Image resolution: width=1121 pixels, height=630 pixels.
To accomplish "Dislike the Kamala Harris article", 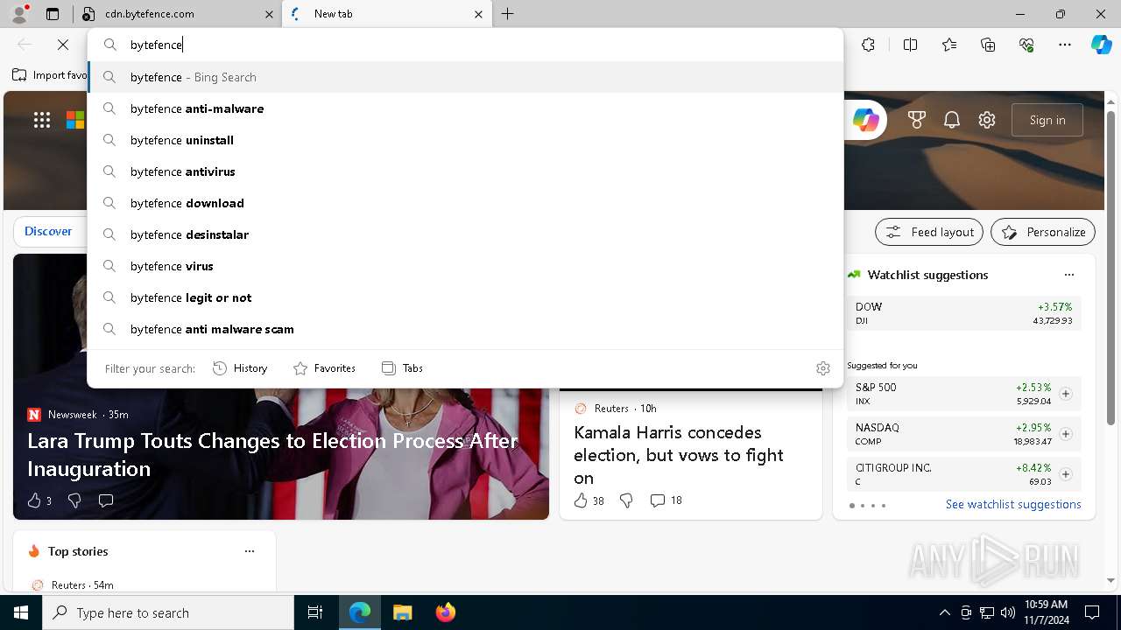I will pos(626,500).
